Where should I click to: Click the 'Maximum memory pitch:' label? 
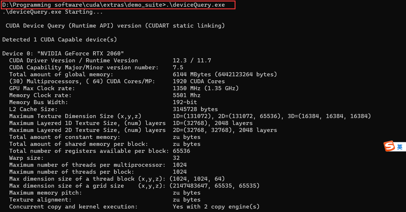click(x=46, y=193)
